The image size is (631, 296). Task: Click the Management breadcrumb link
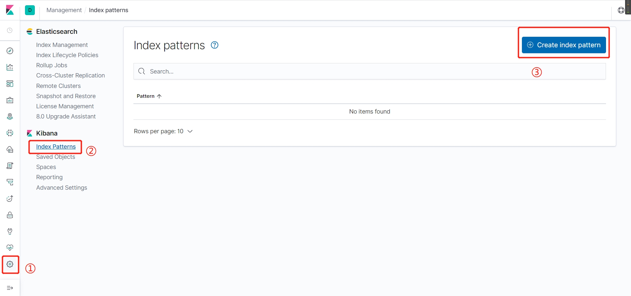point(64,10)
